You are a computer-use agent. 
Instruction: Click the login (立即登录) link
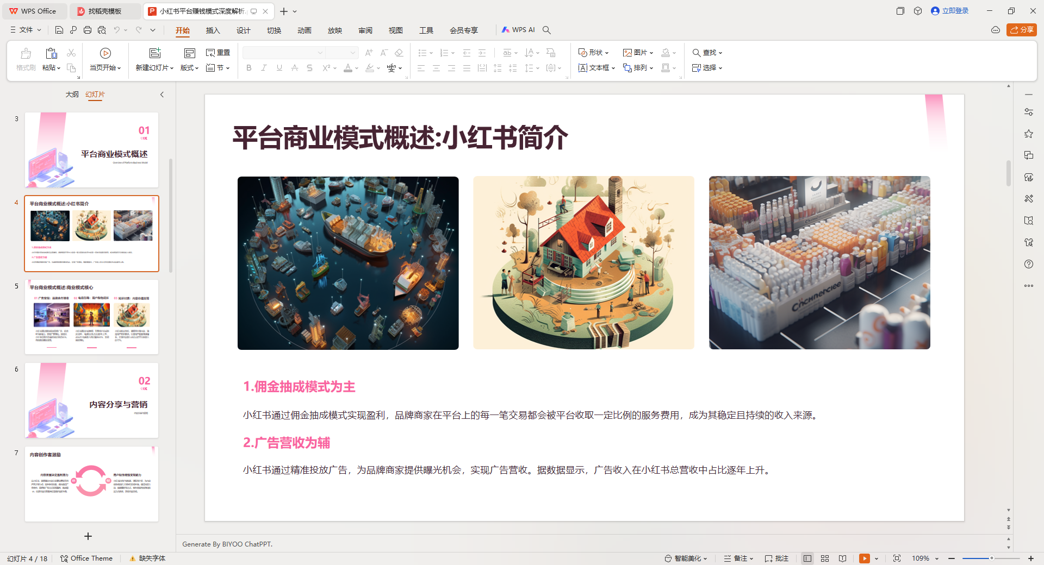click(x=950, y=11)
